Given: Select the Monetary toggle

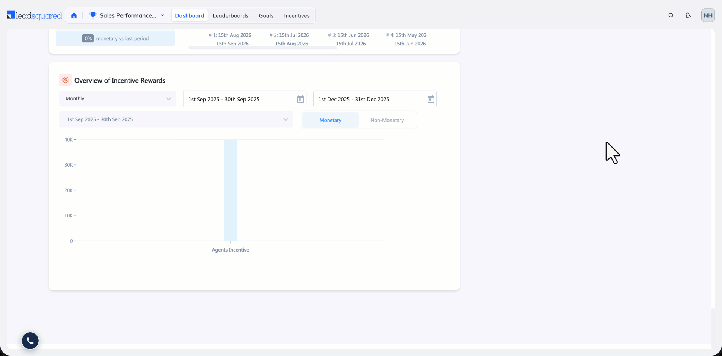Looking at the screenshot, I should coord(331,120).
